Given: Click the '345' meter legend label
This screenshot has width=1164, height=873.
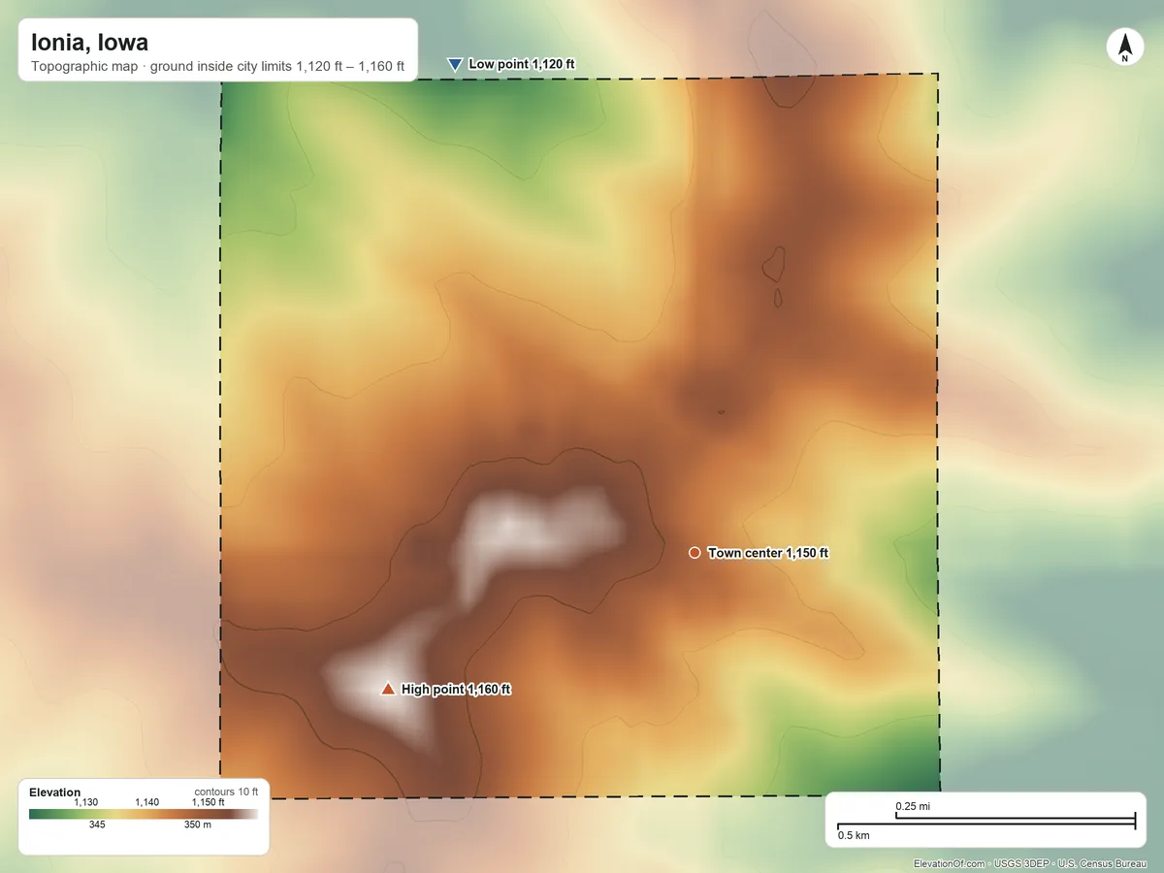Looking at the screenshot, I should tap(97, 824).
